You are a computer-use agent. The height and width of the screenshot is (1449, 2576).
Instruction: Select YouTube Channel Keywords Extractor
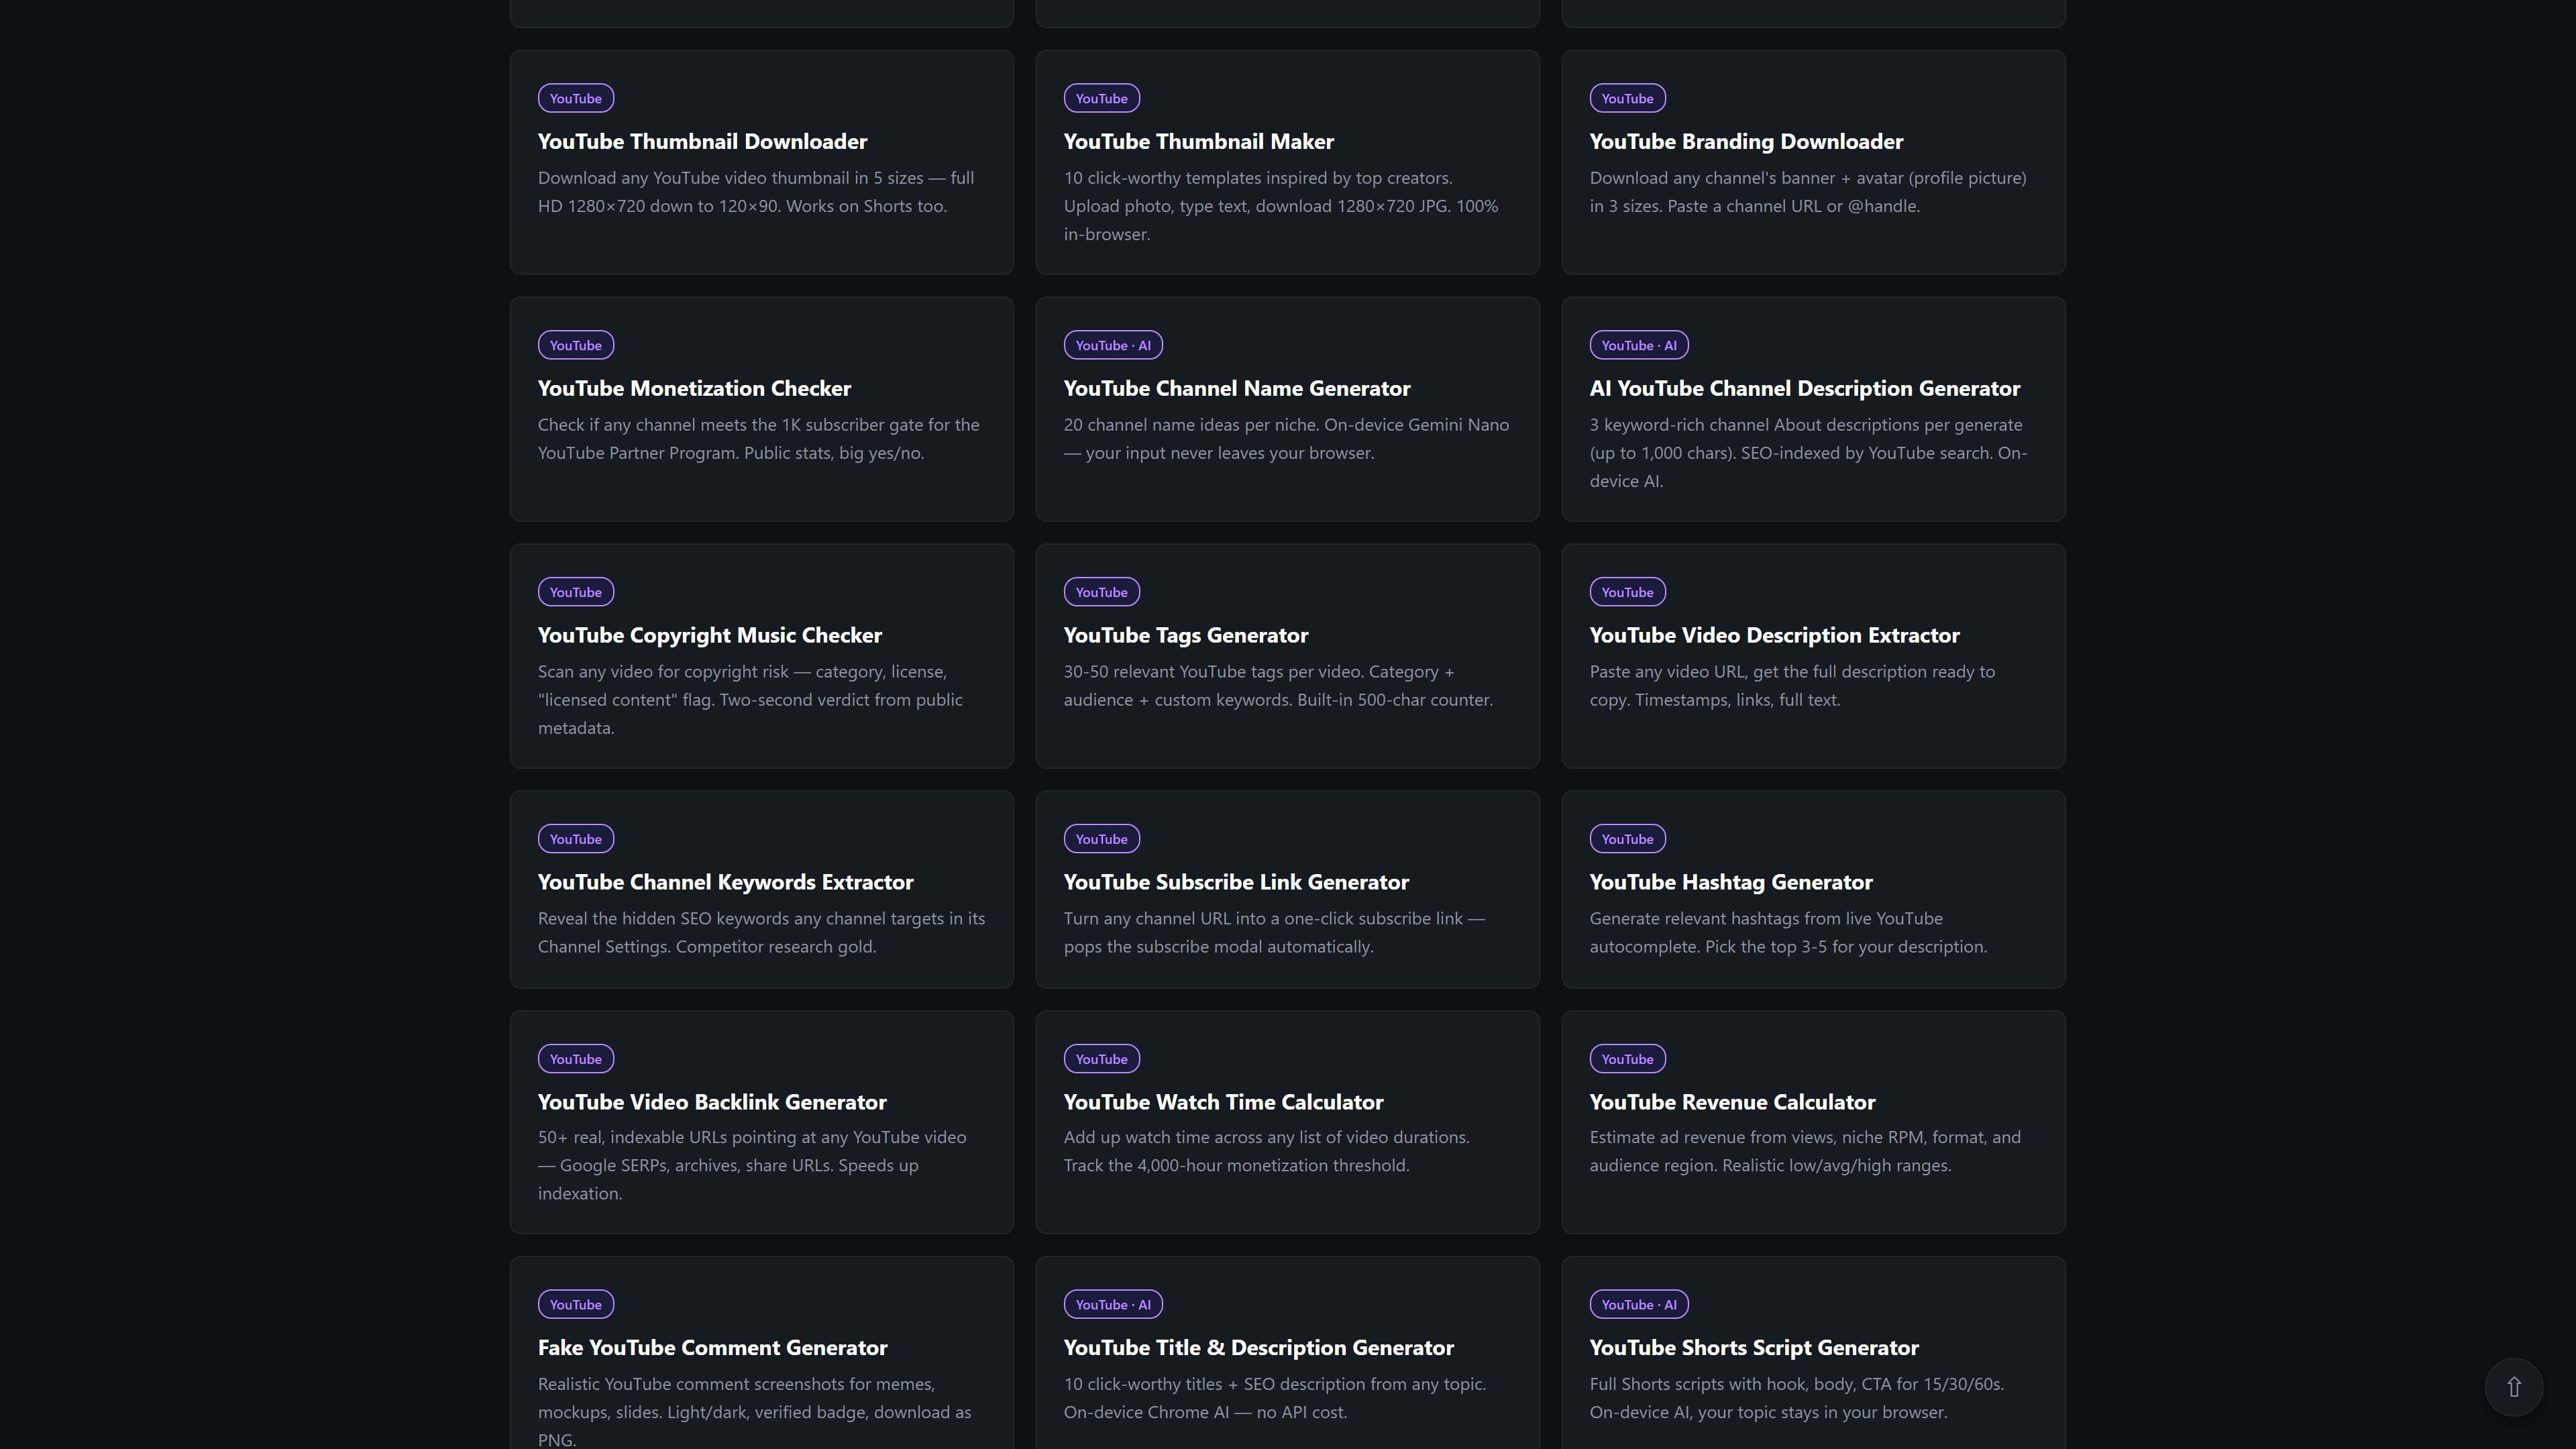point(725,883)
